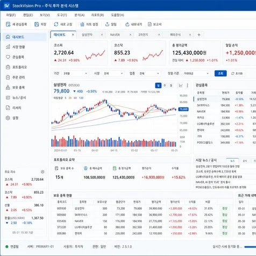Viewport: 256px width, 256px height.
Task: Close the 삼성전자 tab
Action: [x=102, y=34]
